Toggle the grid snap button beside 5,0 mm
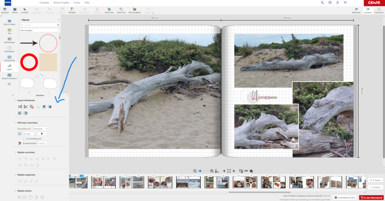The height and width of the screenshot is (201, 385). coord(19,134)
